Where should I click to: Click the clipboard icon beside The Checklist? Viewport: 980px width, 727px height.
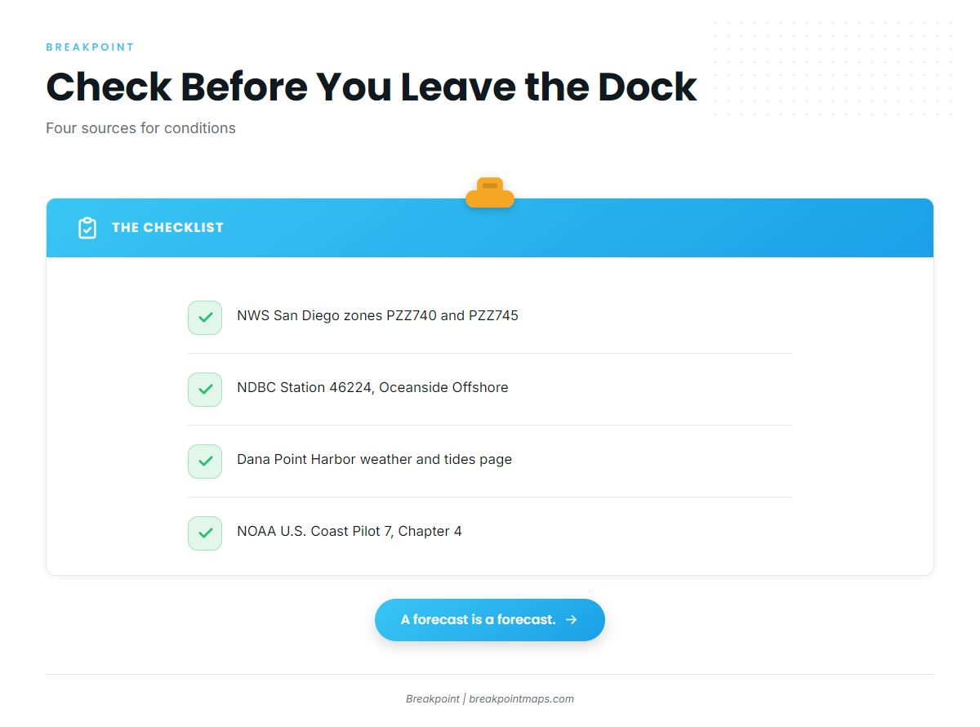(x=87, y=228)
